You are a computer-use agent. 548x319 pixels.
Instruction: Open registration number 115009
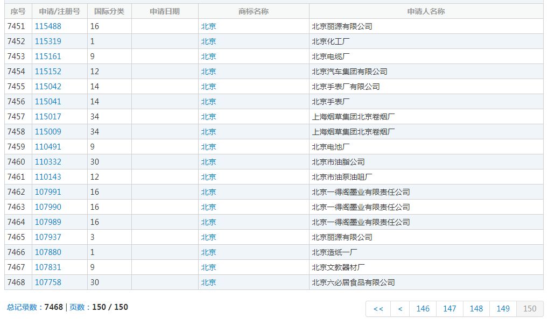point(48,131)
